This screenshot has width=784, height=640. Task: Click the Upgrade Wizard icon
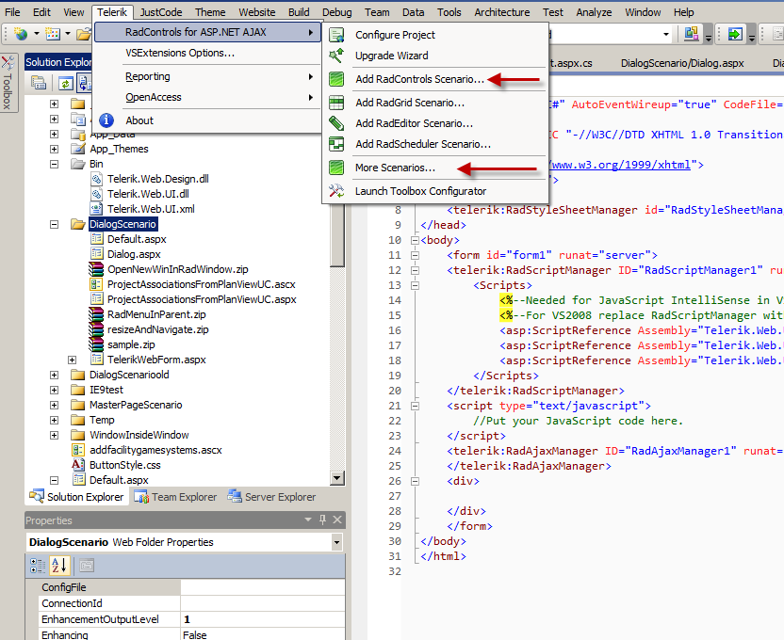point(336,56)
